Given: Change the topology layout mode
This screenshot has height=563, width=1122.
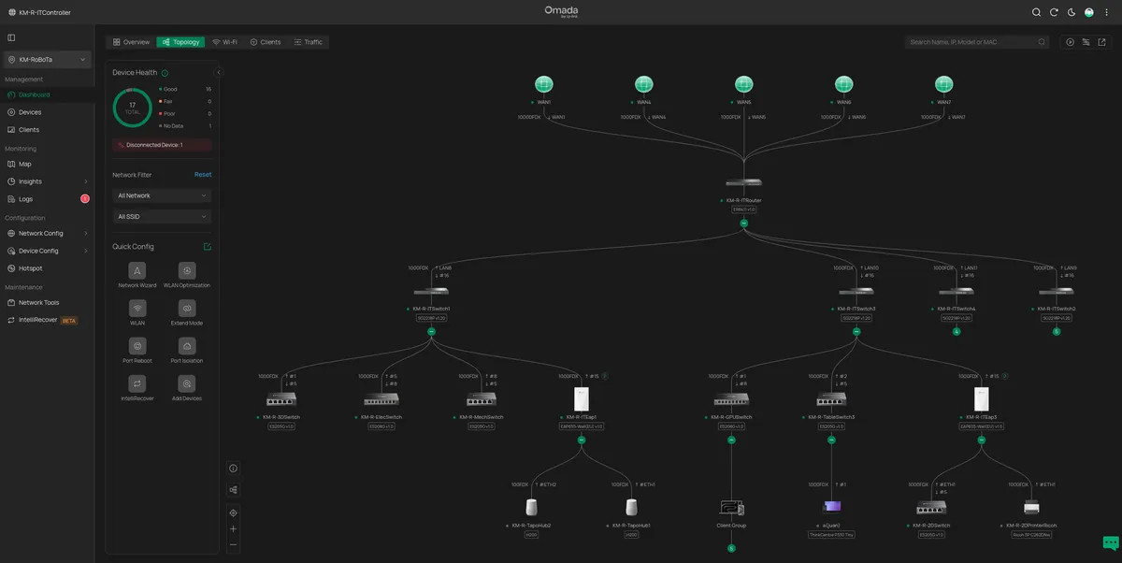Looking at the screenshot, I should 233,489.
